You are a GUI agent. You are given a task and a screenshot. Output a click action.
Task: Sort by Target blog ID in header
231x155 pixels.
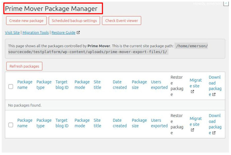tap(62, 85)
